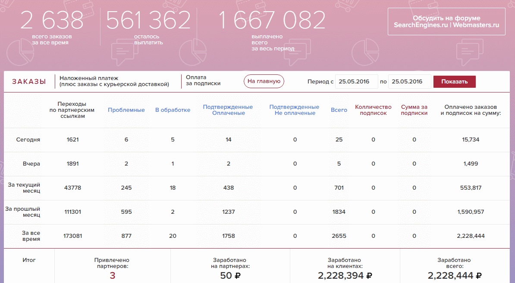This screenshot has width=515, height=283.
Task: Open the 'На главную' link button
Action: tap(264, 81)
